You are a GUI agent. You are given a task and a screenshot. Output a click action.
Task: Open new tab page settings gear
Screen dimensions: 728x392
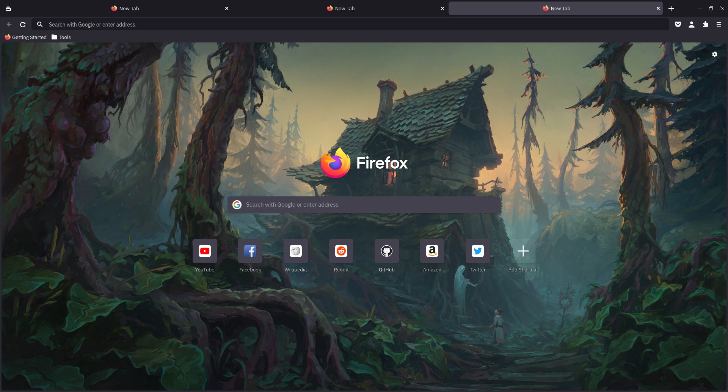715,54
